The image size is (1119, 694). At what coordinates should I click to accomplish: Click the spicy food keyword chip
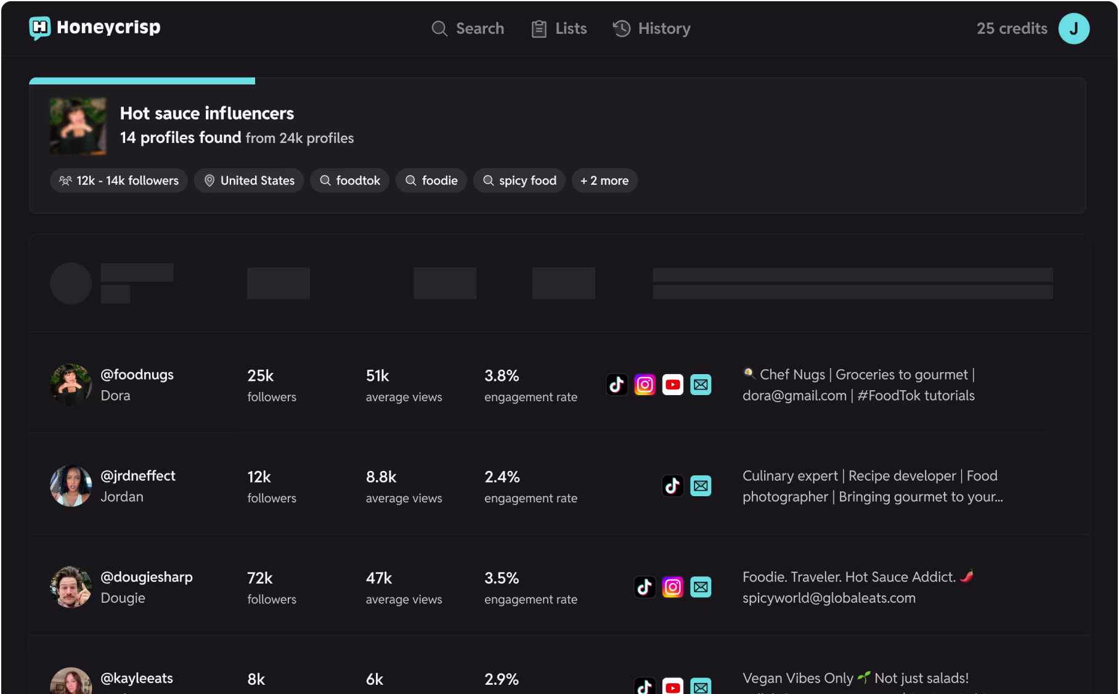point(519,181)
